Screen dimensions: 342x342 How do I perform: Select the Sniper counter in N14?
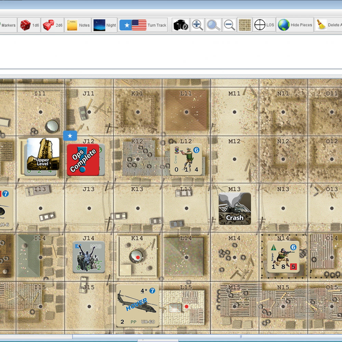pyautogui.click(x=283, y=257)
